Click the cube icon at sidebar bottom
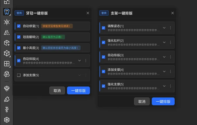197x125 pixels. [x=7, y=120]
